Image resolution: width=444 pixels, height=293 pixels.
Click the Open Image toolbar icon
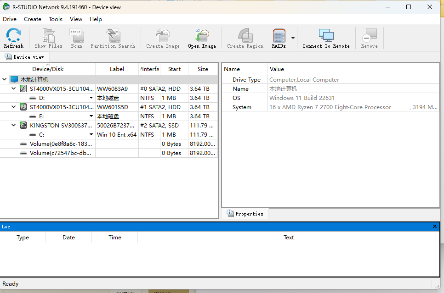[x=202, y=38]
